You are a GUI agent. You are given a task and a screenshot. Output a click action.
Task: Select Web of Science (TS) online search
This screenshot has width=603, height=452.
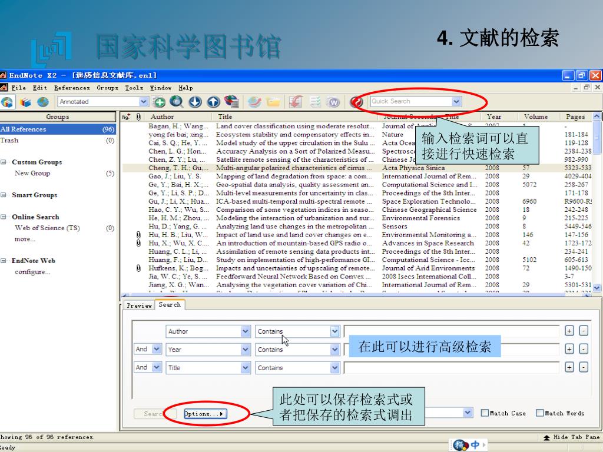point(58,228)
